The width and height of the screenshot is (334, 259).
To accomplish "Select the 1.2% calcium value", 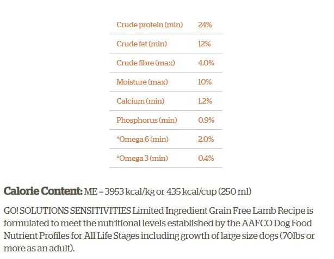I will coord(205,101).
